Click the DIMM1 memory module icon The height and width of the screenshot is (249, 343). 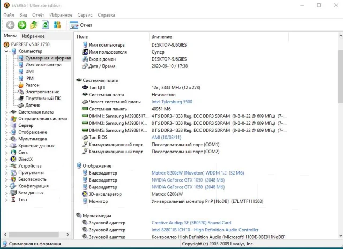[x=85, y=116]
